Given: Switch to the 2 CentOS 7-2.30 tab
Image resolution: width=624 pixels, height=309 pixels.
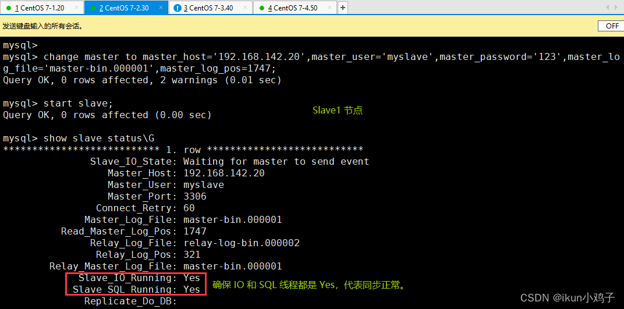Looking at the screenshot, I should 126,8.
